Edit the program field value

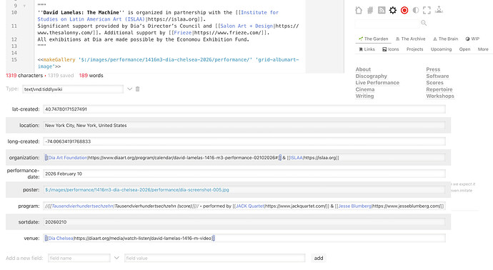(x=244, y=206)
